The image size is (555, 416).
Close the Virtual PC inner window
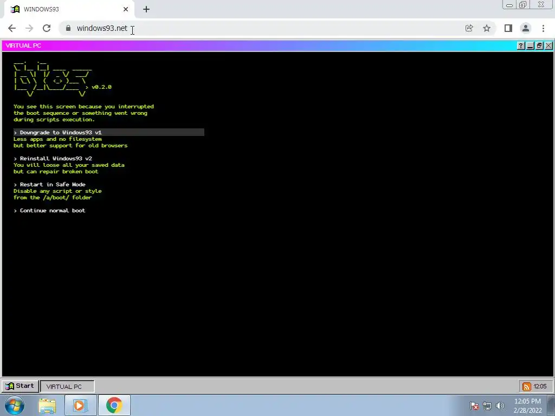click(x=548, y=45)
